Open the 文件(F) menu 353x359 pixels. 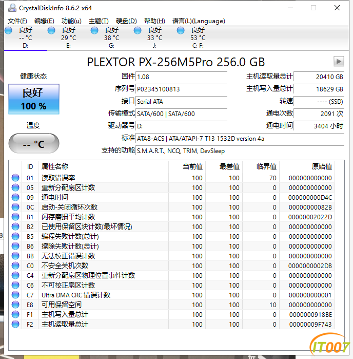pyautogui.click(x=17, y=21)
